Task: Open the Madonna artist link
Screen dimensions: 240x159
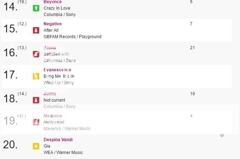Action: tap(53, 116)
